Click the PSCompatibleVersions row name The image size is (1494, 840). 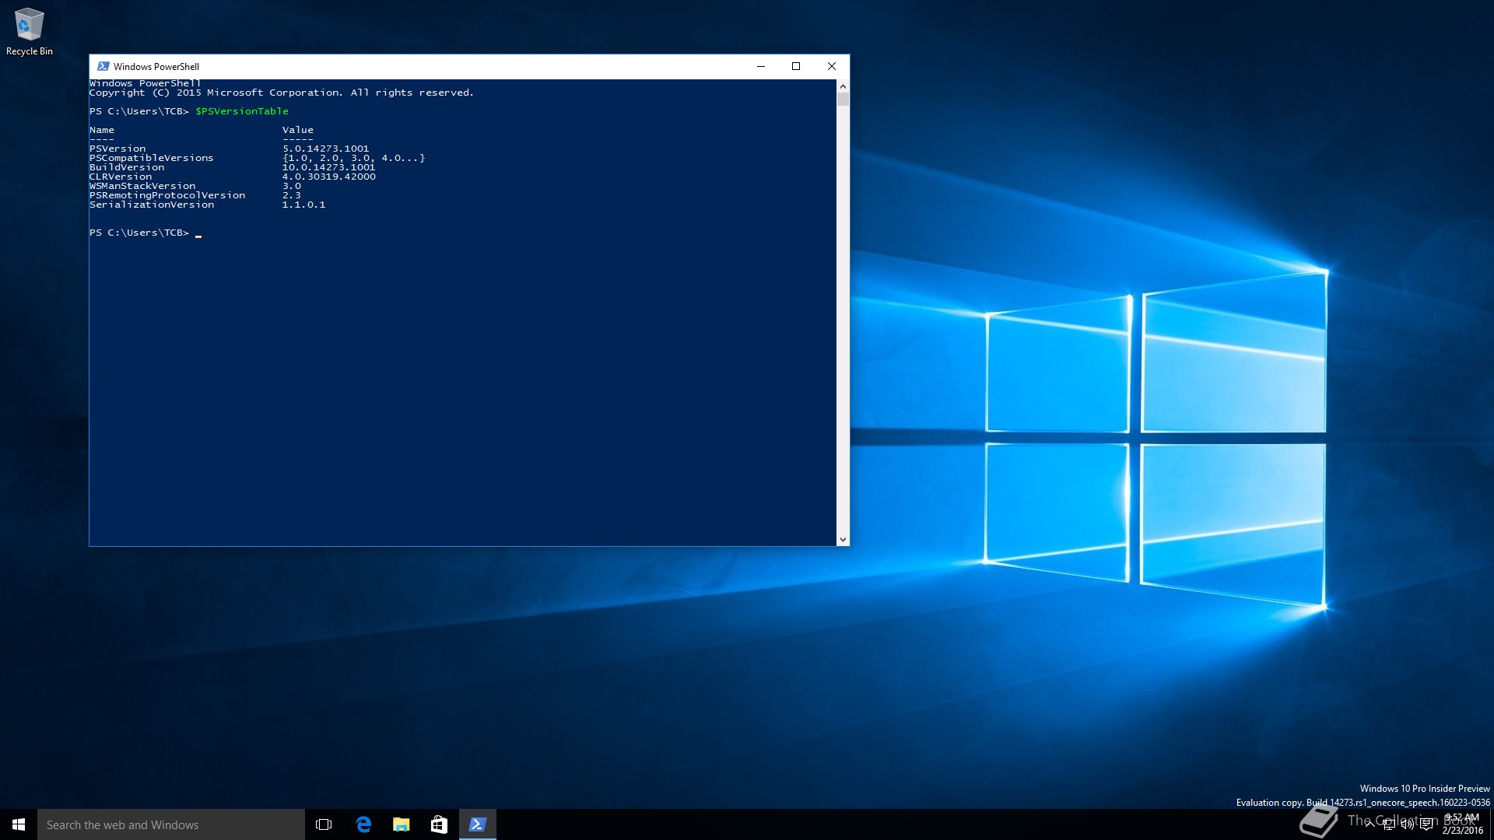152,158
